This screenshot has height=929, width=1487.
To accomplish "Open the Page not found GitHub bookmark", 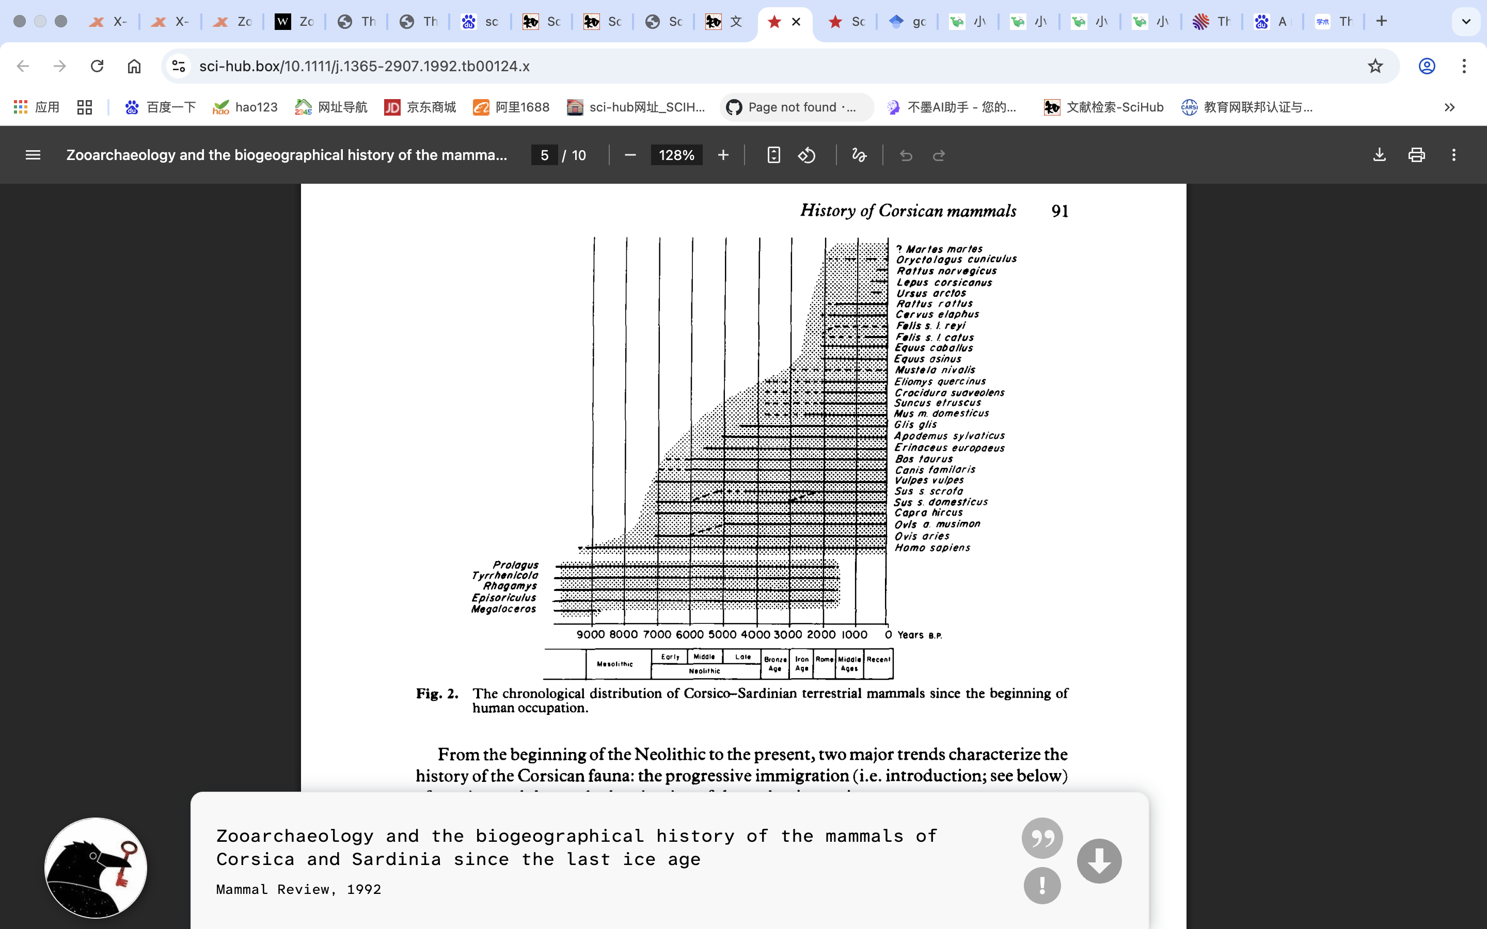I will click(796, 107).
